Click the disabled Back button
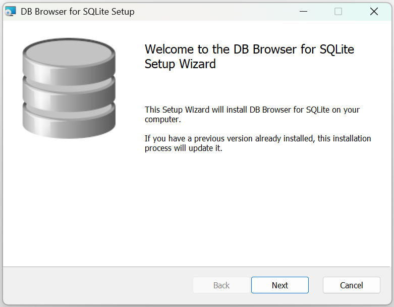This screenshot has width=394, height=307. pyautogui.click(x=221, y=285)
